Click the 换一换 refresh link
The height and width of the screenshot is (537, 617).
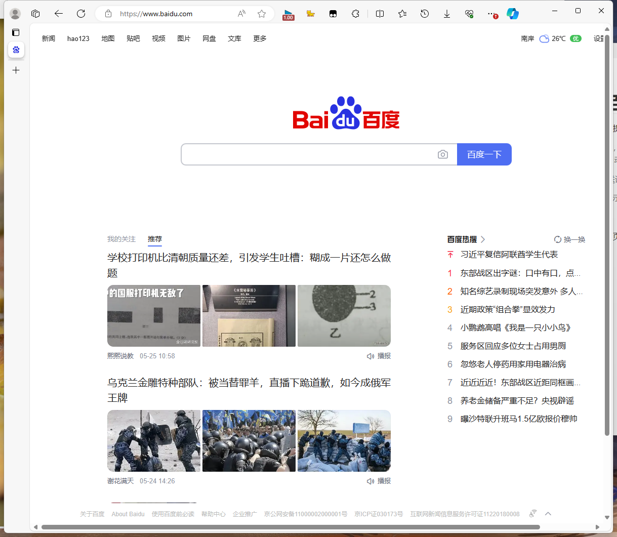[570, 239]
